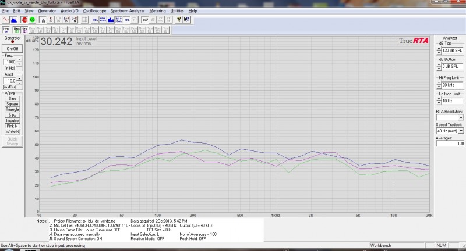Click the Averages field showing 100
The width and height of the screenshot is (466, 251).
(450, 144)
